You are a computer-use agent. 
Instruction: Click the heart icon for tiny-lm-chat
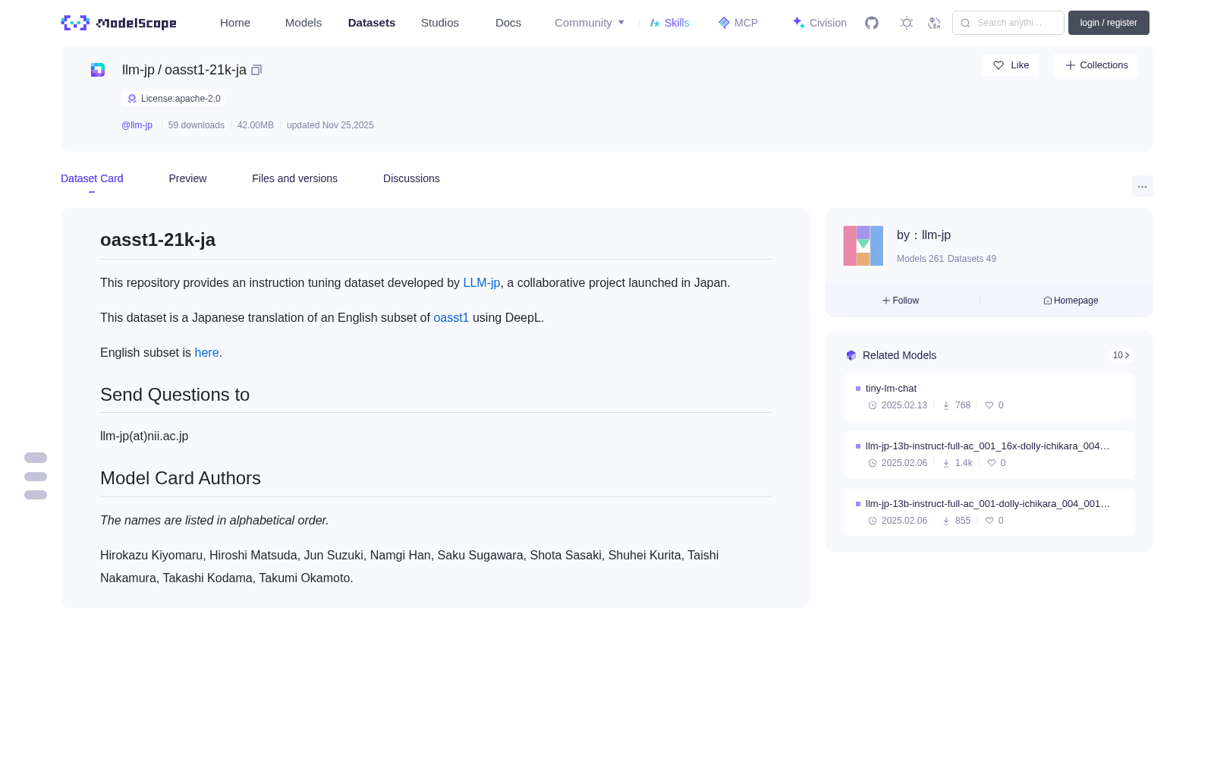pos(989,405)
